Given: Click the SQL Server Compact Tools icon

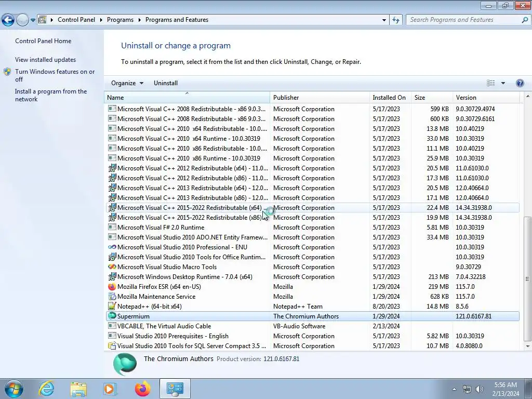Looking at the screenshot, I should 112,345.
